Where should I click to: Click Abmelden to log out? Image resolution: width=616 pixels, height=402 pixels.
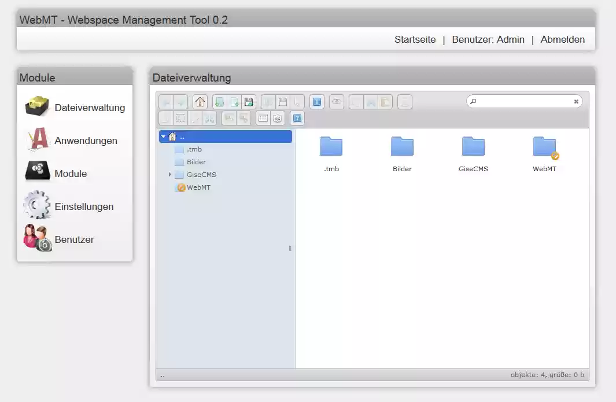point(563,40)
